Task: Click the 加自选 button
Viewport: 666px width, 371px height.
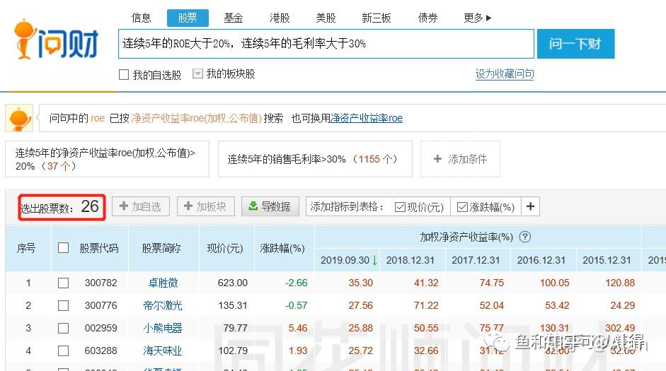Action: [x=141, y=206]
